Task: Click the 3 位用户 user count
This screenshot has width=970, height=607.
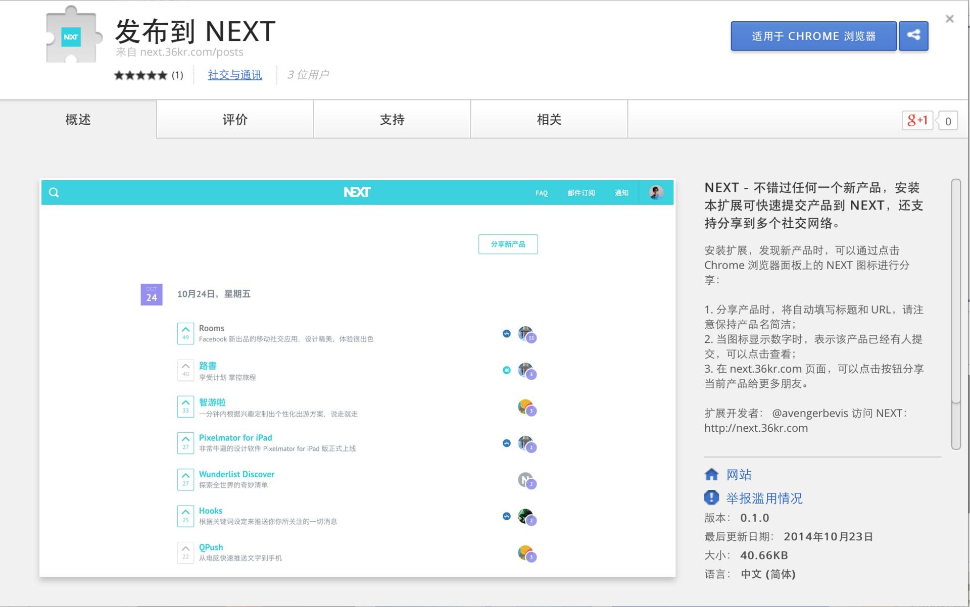Action: coord(308,75)
